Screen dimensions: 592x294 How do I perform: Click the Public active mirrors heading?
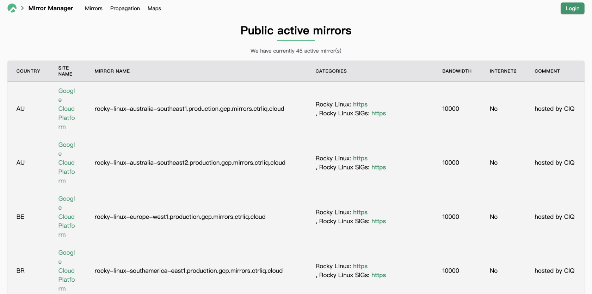pos(296,31)
